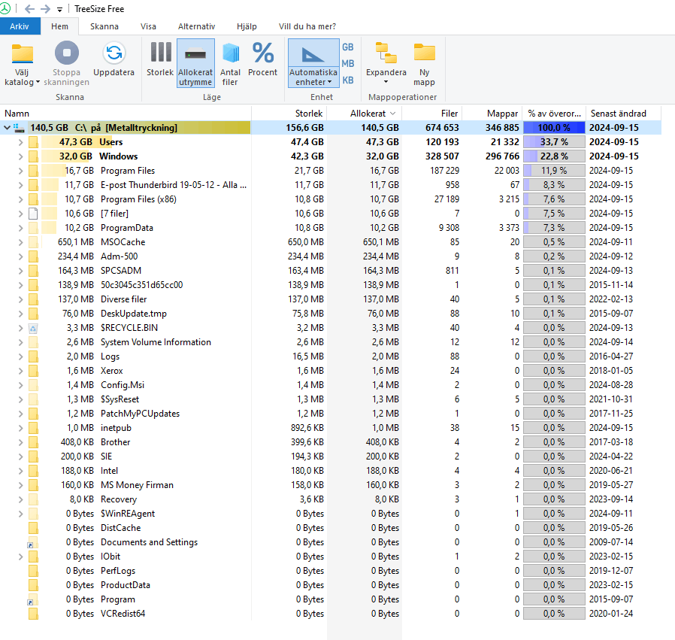Click the forward navigation arrow

(x=46, y=8)
